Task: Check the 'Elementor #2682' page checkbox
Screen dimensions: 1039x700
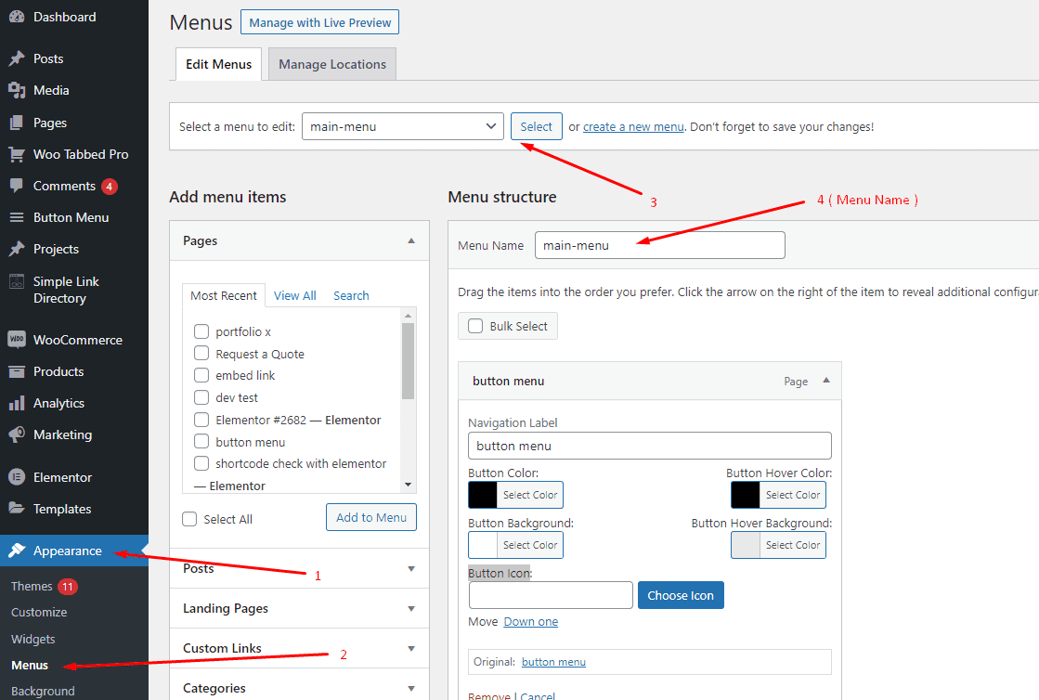Action: (x=201, y=420)
